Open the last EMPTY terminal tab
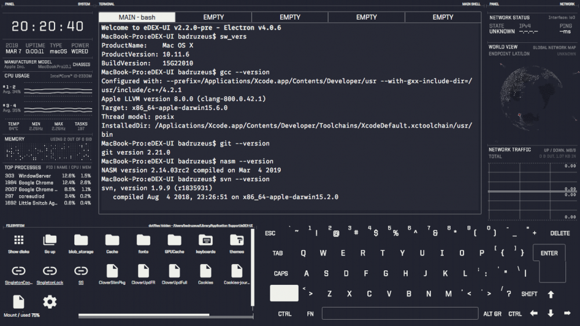580x326 pixels. 443,17
